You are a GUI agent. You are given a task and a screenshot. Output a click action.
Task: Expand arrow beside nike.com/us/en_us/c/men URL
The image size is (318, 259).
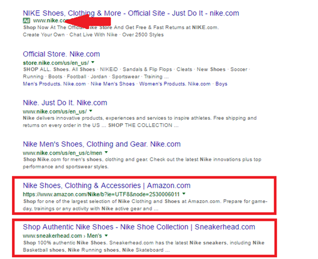pos(106,152)
